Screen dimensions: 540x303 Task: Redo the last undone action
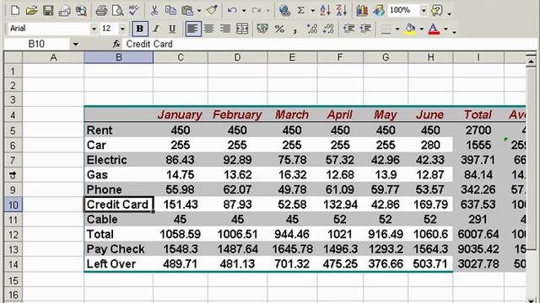point(256,11)
